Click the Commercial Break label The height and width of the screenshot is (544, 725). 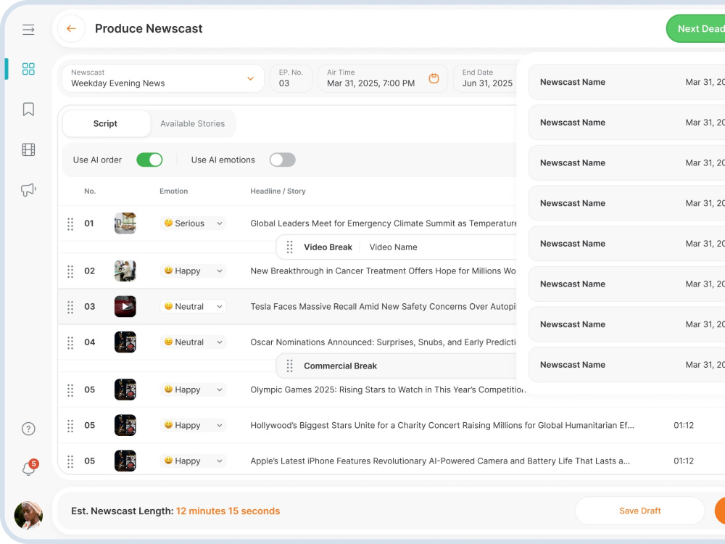coord(340,366)
